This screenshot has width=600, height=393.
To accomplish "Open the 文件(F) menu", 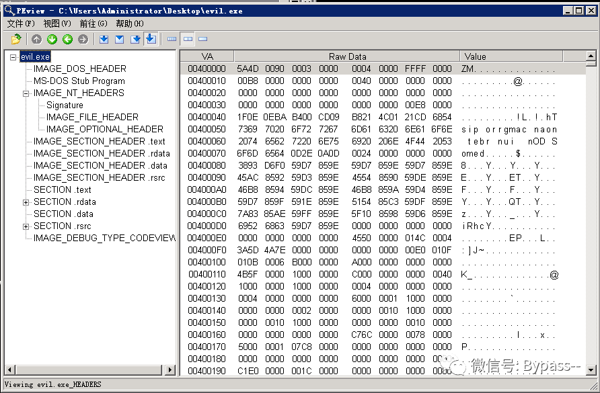I will pyautogui.click(x=21, y=24).
